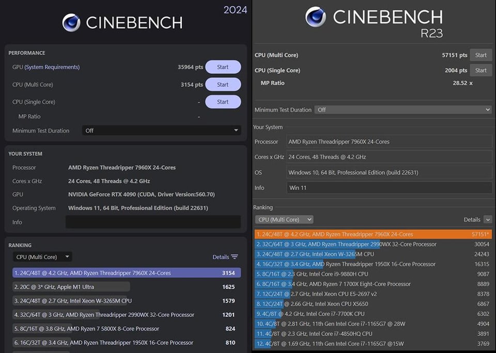This screenshot has height=353, width=496.
Task: Select the Xeon E5-2697 v2 ranking row
Action: [373, 294]
